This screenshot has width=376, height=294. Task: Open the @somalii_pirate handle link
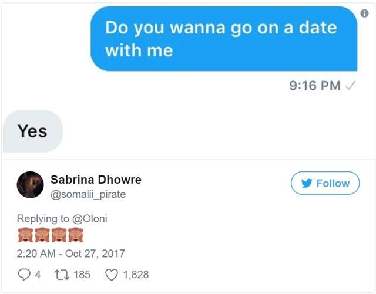pos(88,194)
